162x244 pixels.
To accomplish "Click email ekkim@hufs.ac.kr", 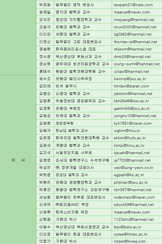I will [130, 138].
